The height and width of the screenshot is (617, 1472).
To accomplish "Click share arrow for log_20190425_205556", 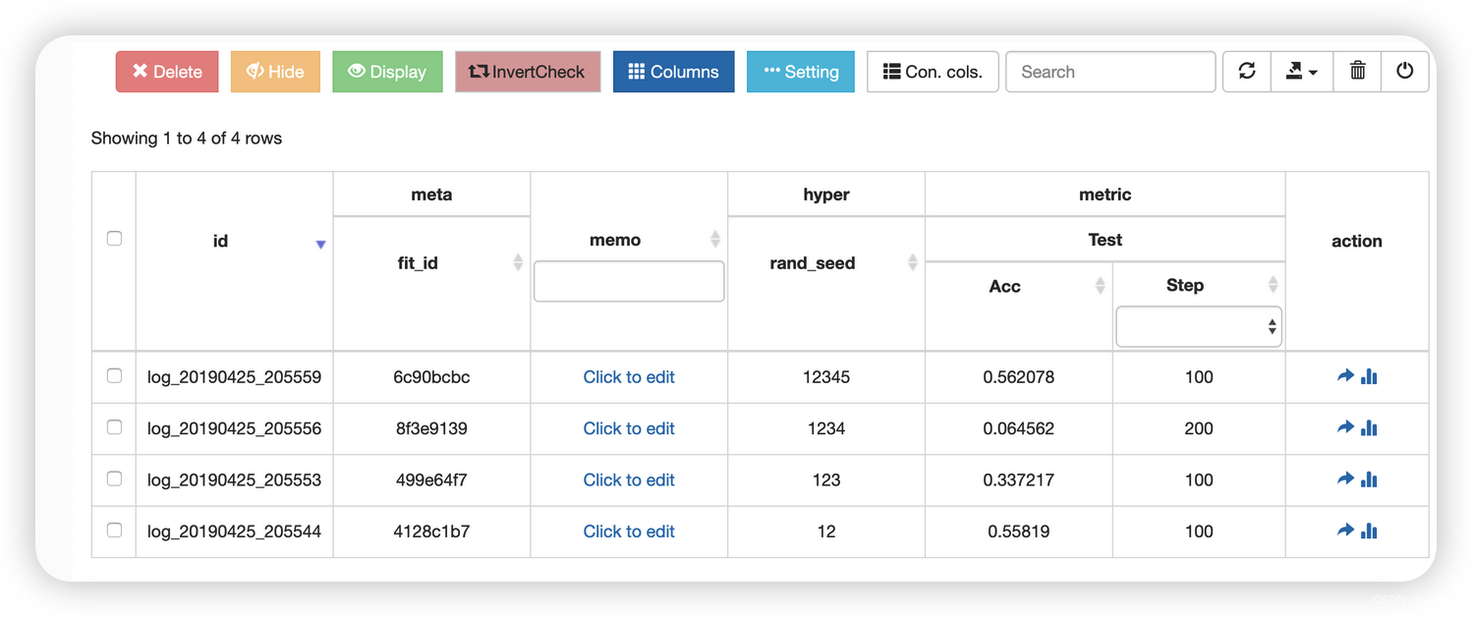I will pos(1345,427).
